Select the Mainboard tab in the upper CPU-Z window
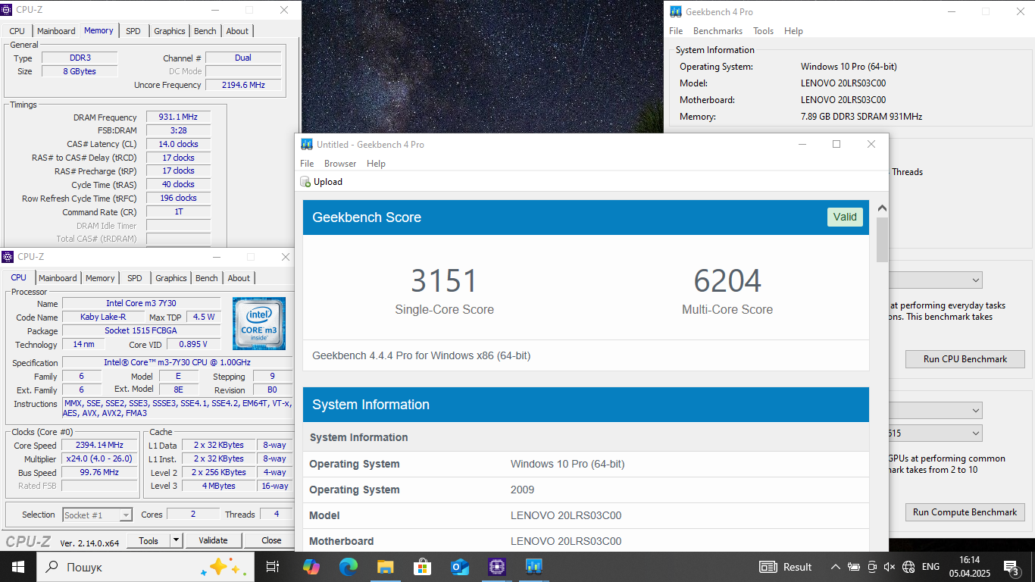This screenshot has width=1035, height=582. [56, 31]
